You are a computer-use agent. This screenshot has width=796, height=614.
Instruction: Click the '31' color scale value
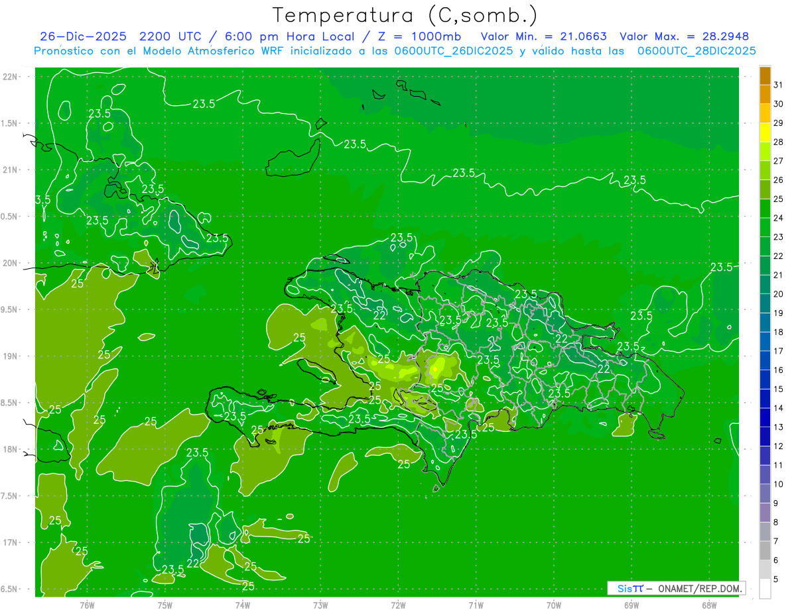[779, 85]
